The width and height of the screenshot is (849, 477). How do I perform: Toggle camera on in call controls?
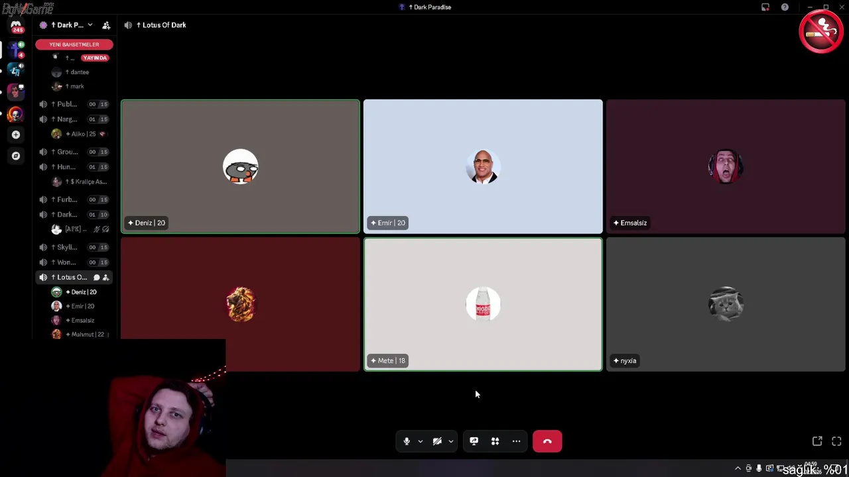(x=437, y=441)
